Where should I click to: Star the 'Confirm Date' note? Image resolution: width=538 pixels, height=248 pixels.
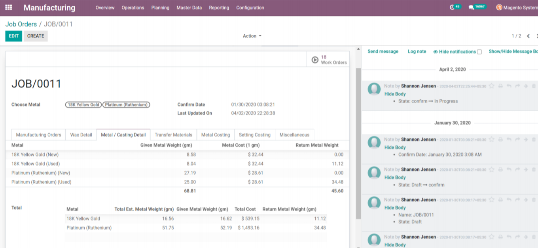(x=492, y=140)
